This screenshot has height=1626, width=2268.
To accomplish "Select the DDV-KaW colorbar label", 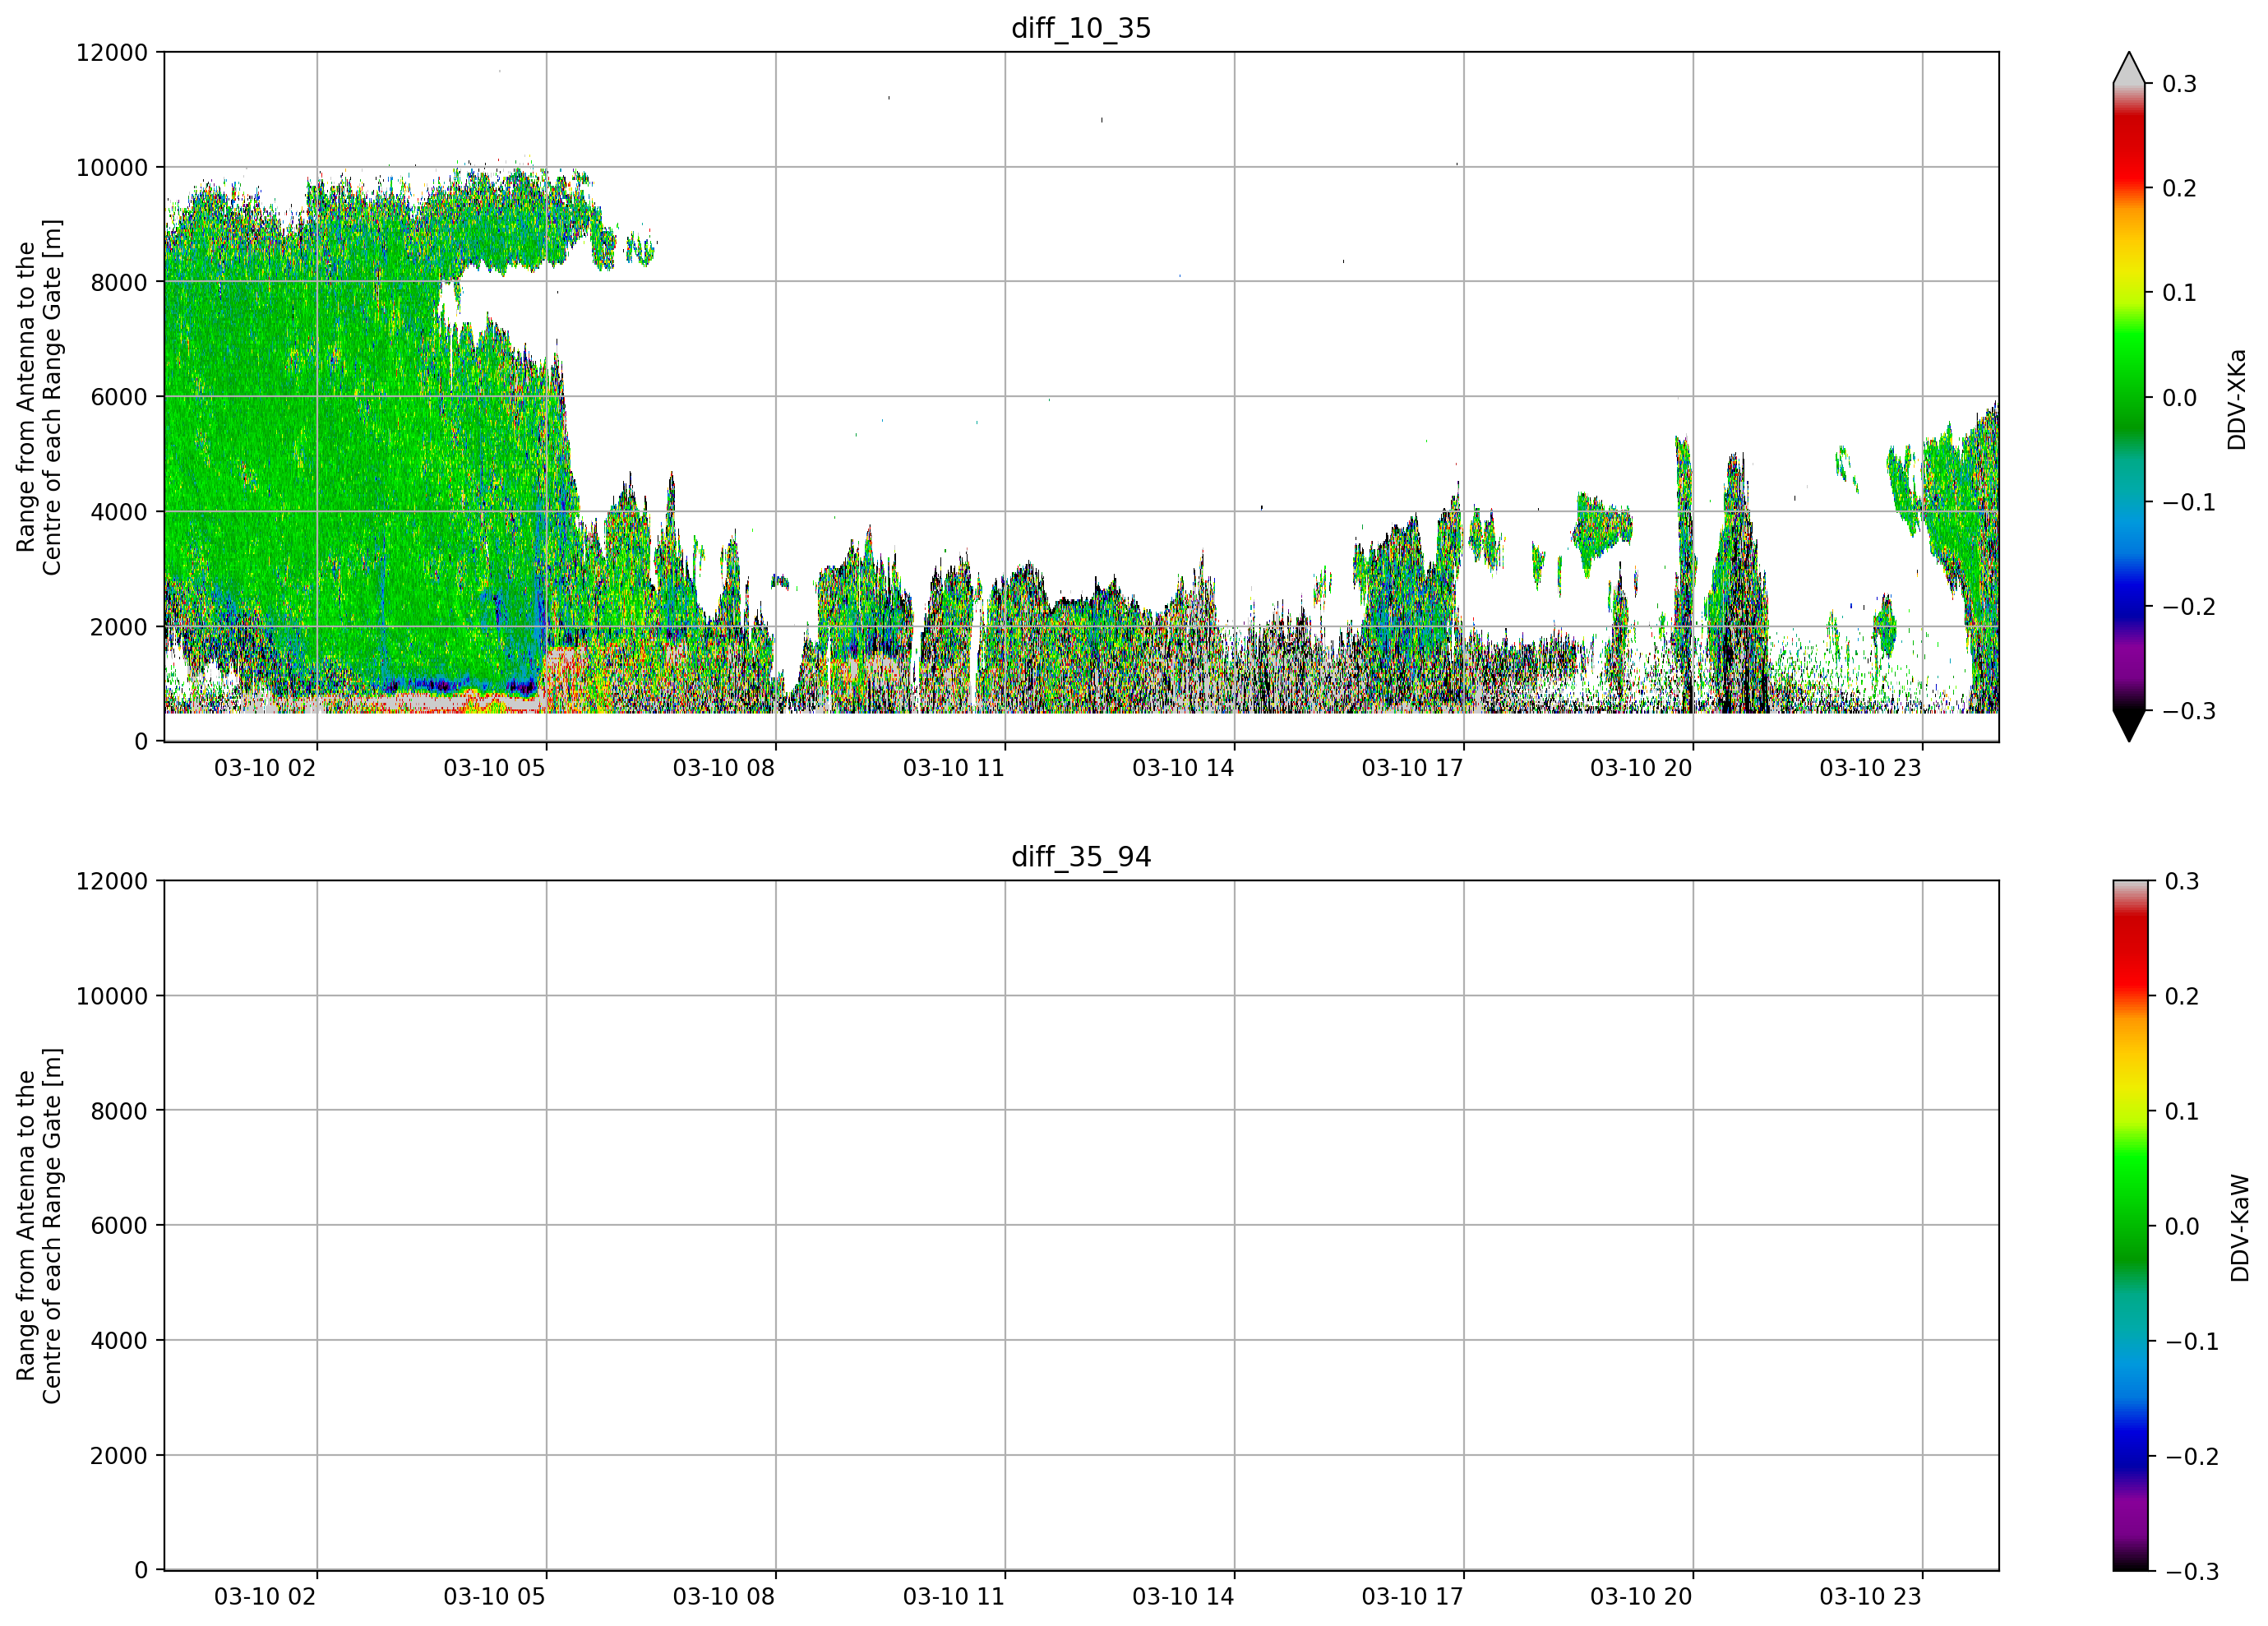I will (x=2240, y=1228).
